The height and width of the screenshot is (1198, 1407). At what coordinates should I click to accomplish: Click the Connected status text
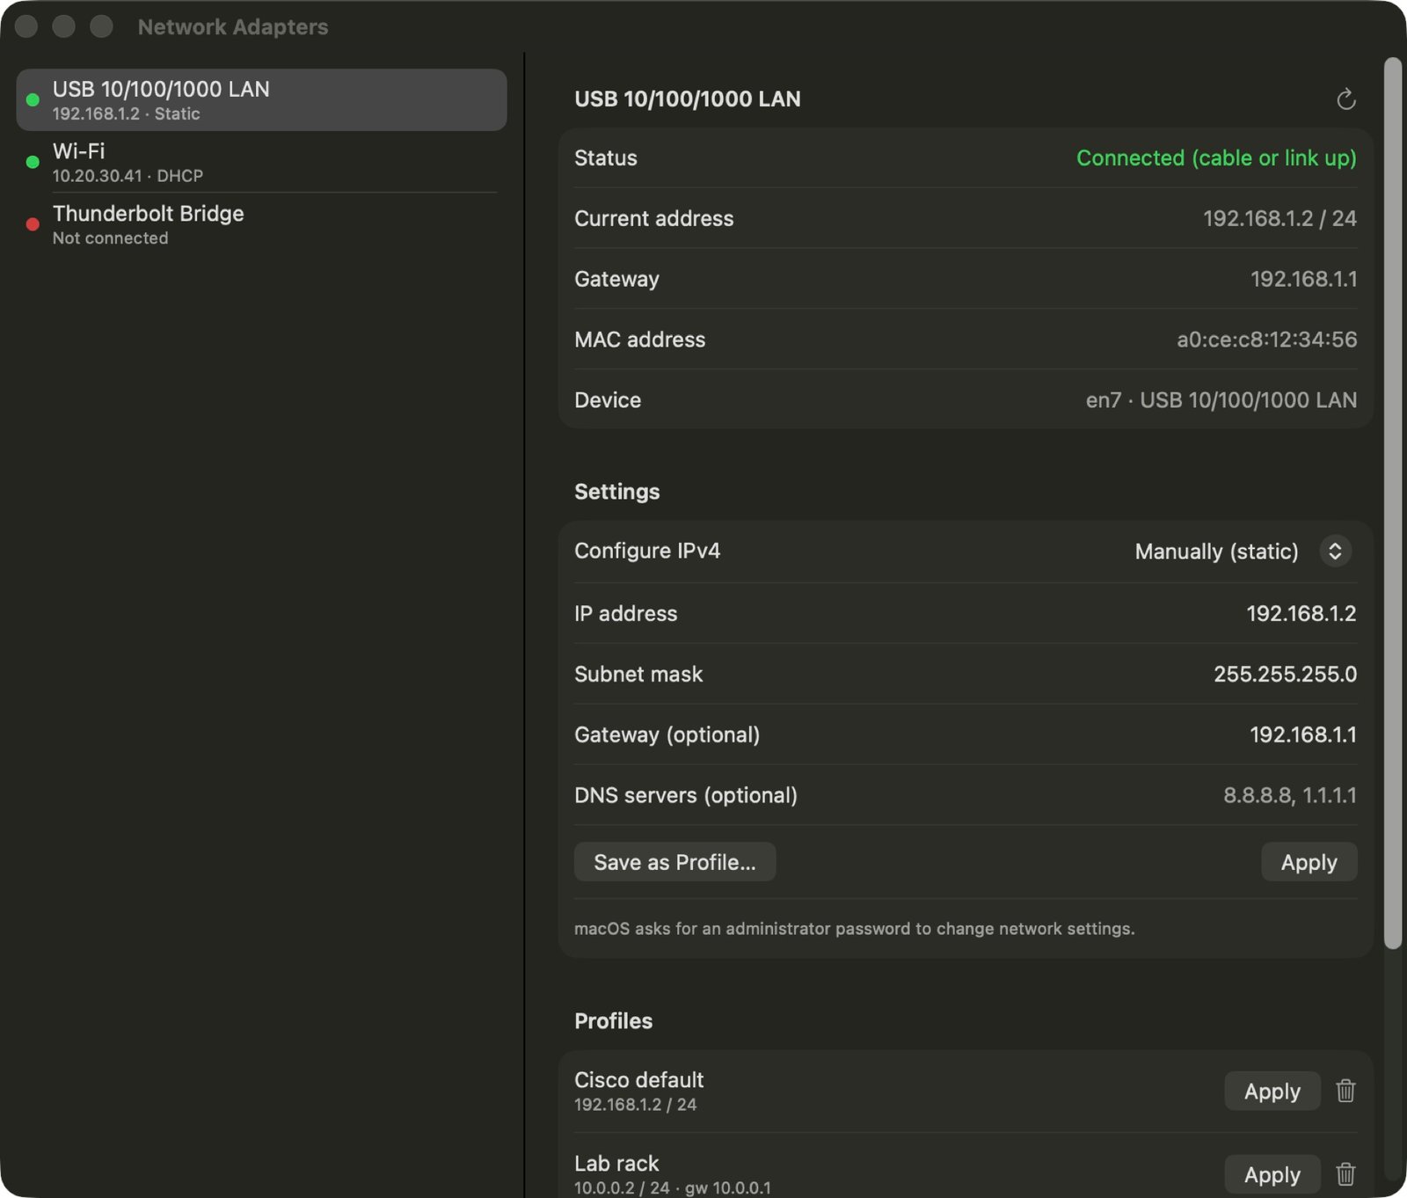(x=1216, y=158)
